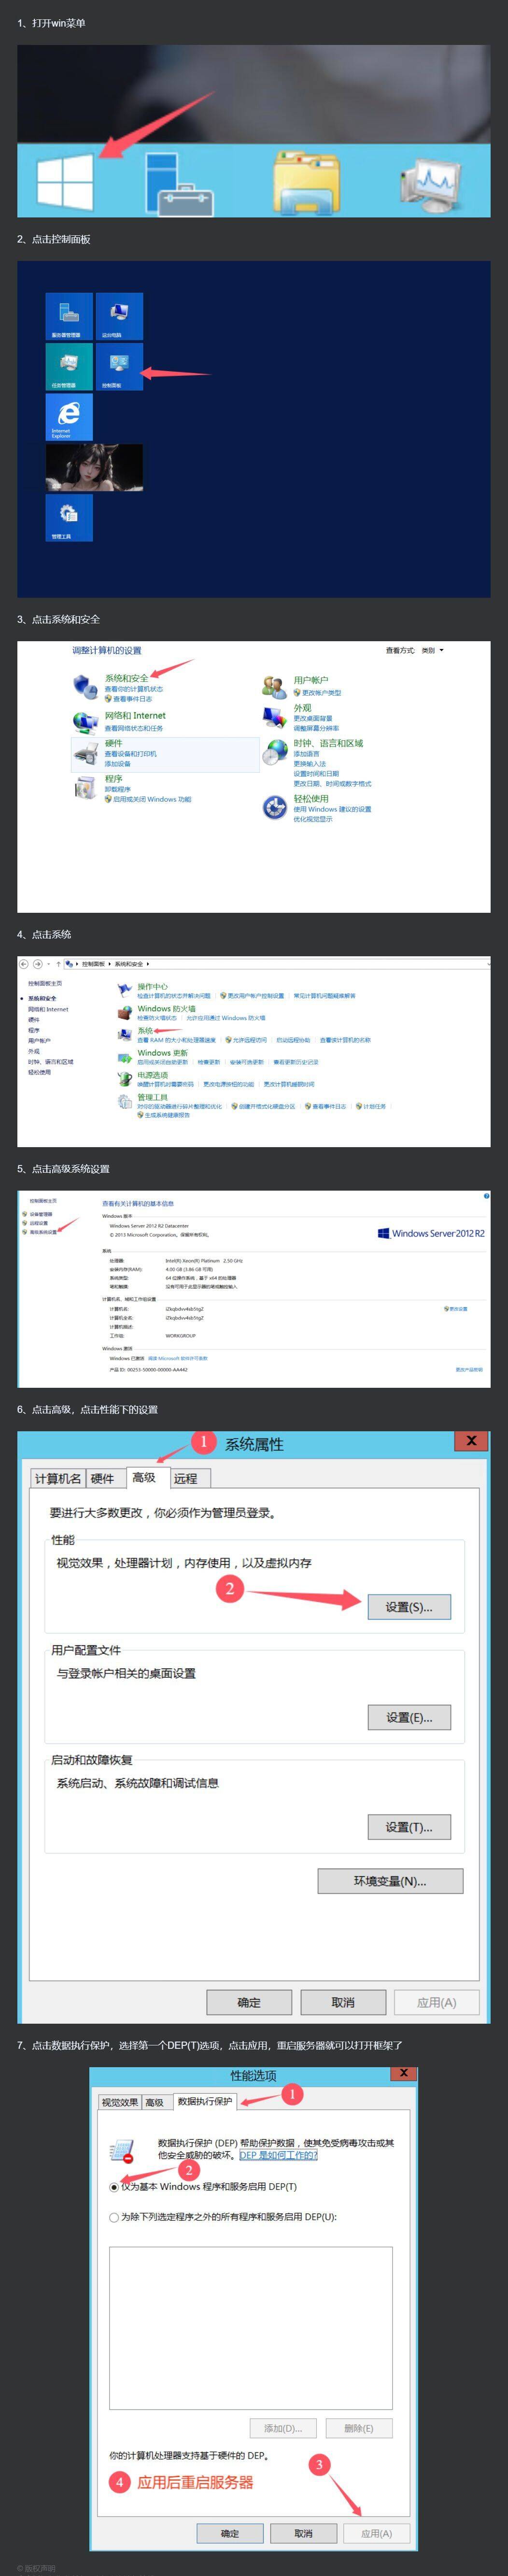Click 确定 in the 系统属性 dialog

point(249,2002)
